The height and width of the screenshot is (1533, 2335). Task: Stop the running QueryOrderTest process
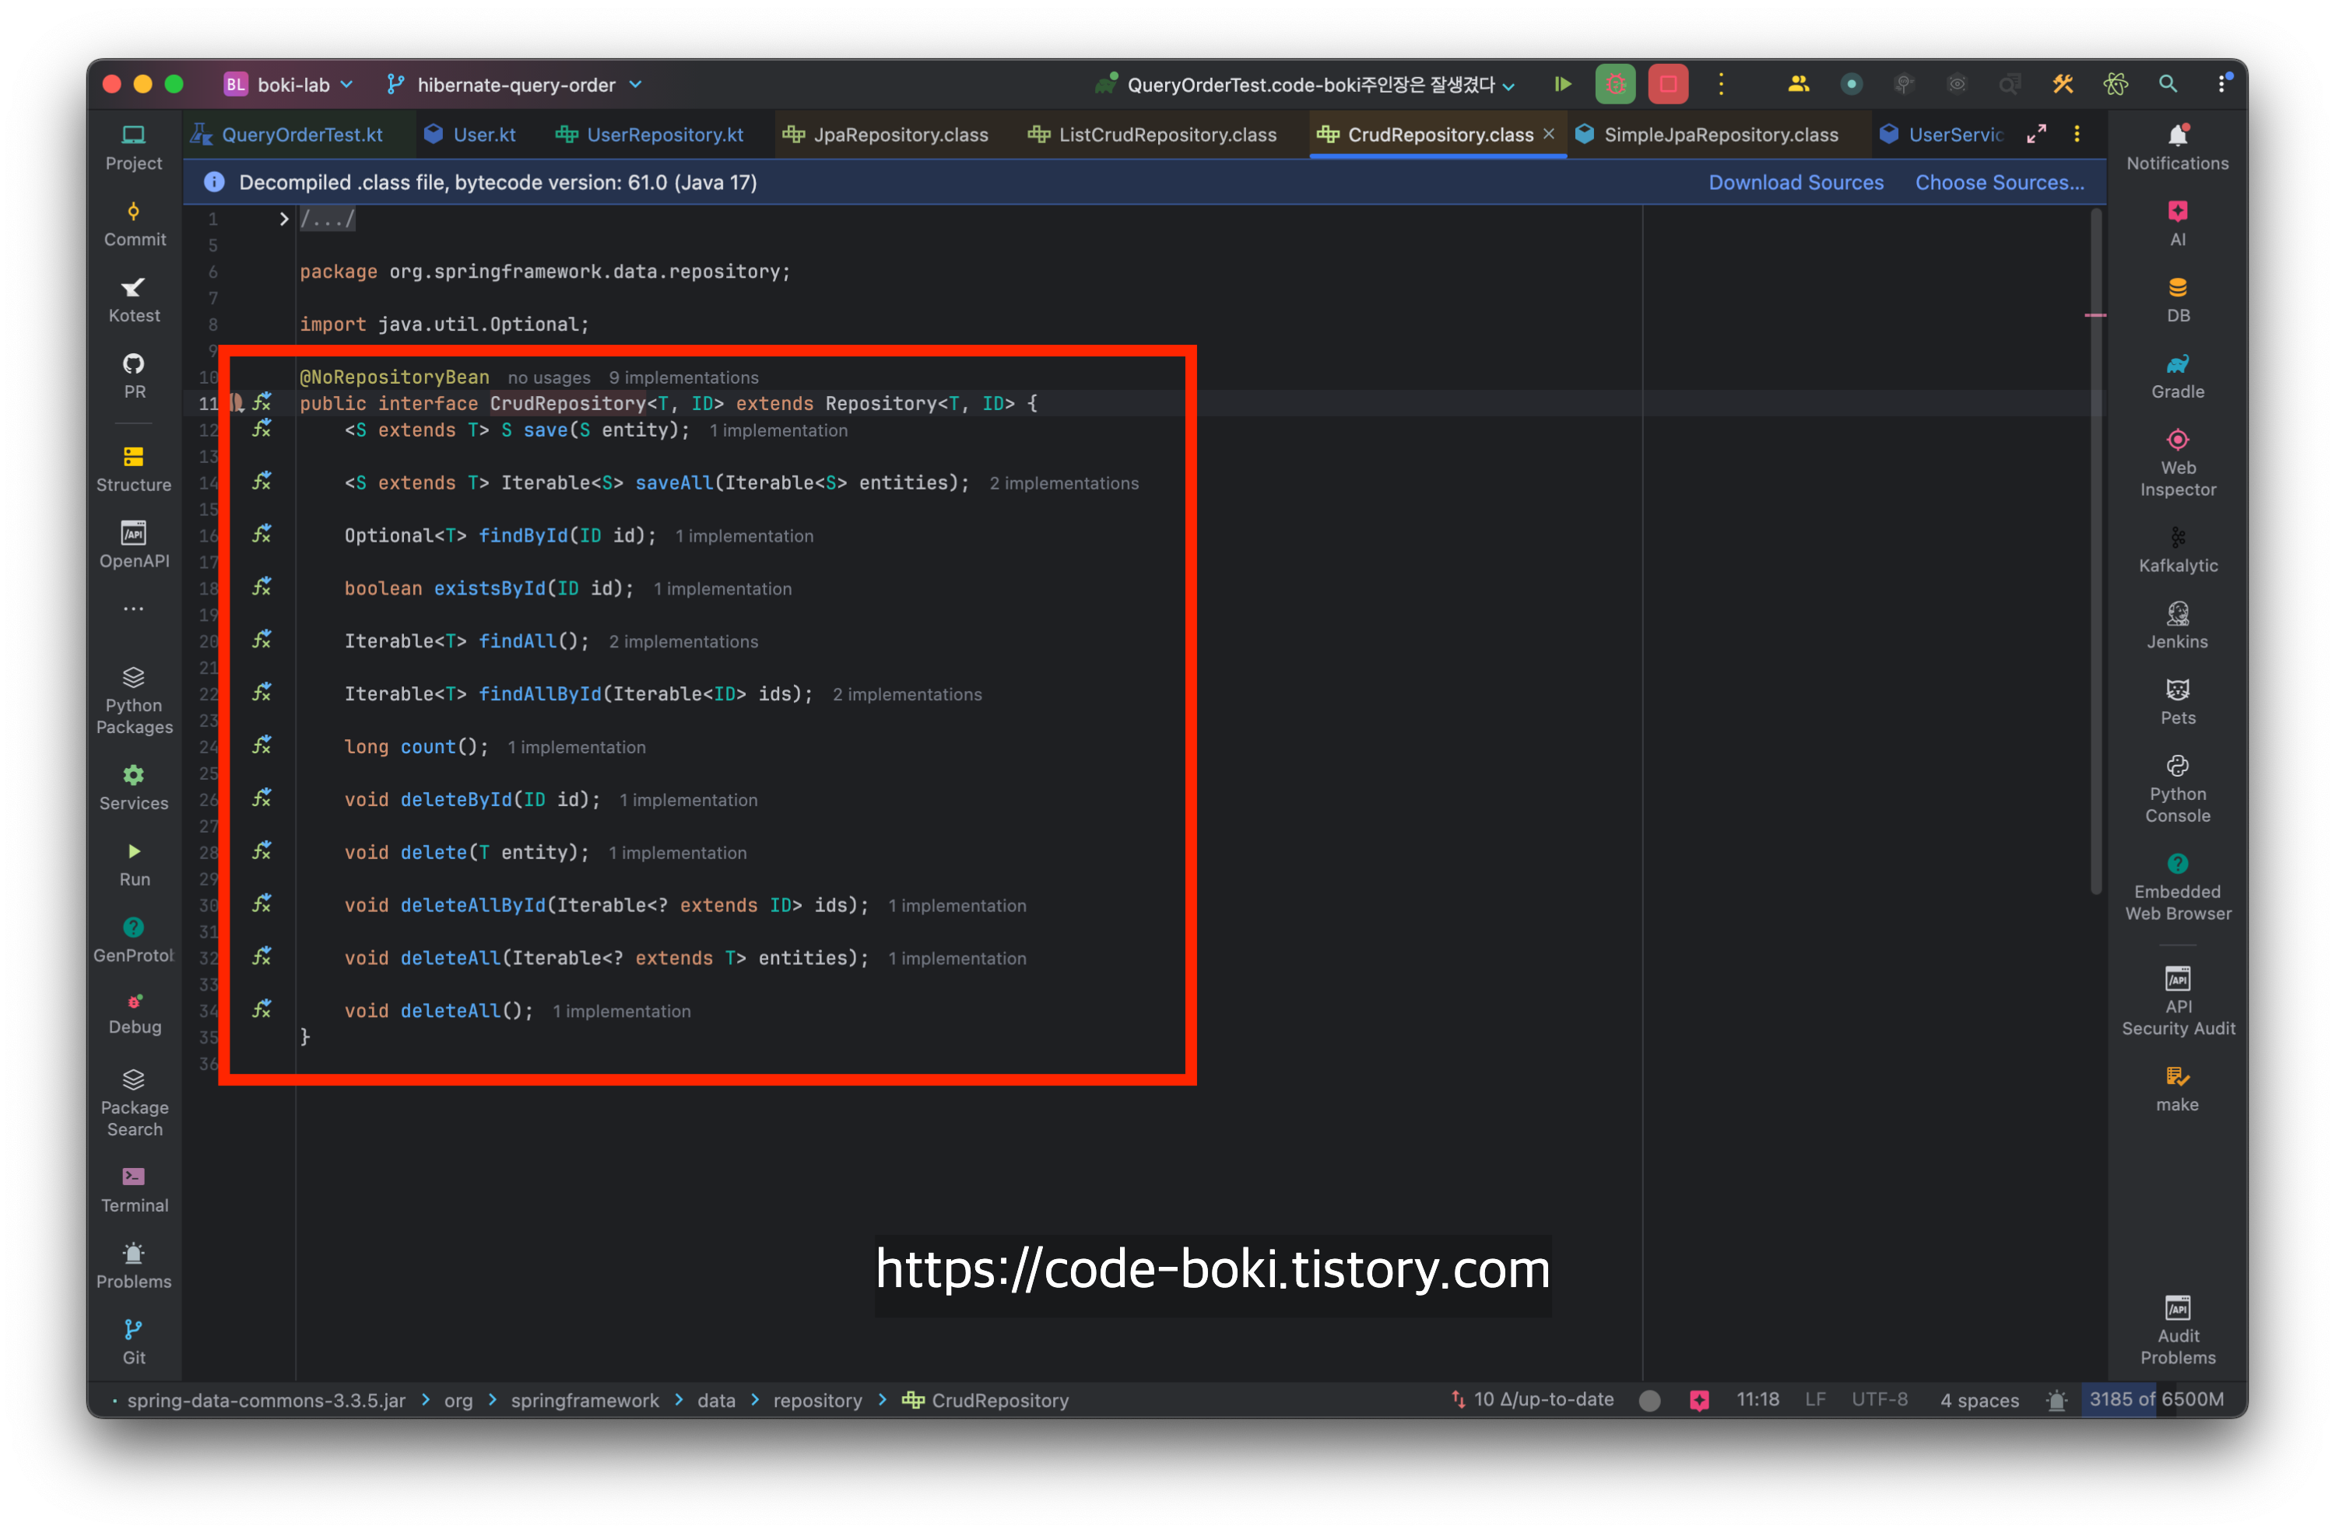pos(1668,84)
